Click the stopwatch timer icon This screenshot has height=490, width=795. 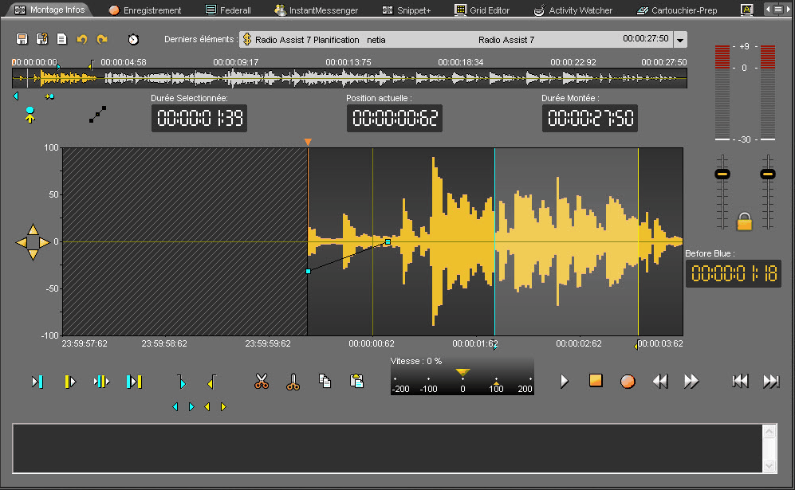[133, 39]
